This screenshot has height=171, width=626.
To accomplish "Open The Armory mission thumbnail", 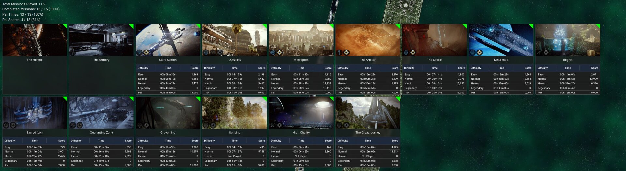I will click(x=101, y=40).
